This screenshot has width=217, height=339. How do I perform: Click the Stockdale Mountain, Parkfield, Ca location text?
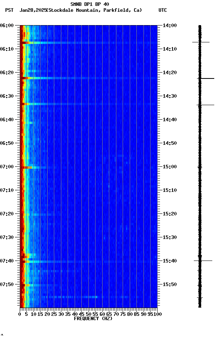coord(94,10)
